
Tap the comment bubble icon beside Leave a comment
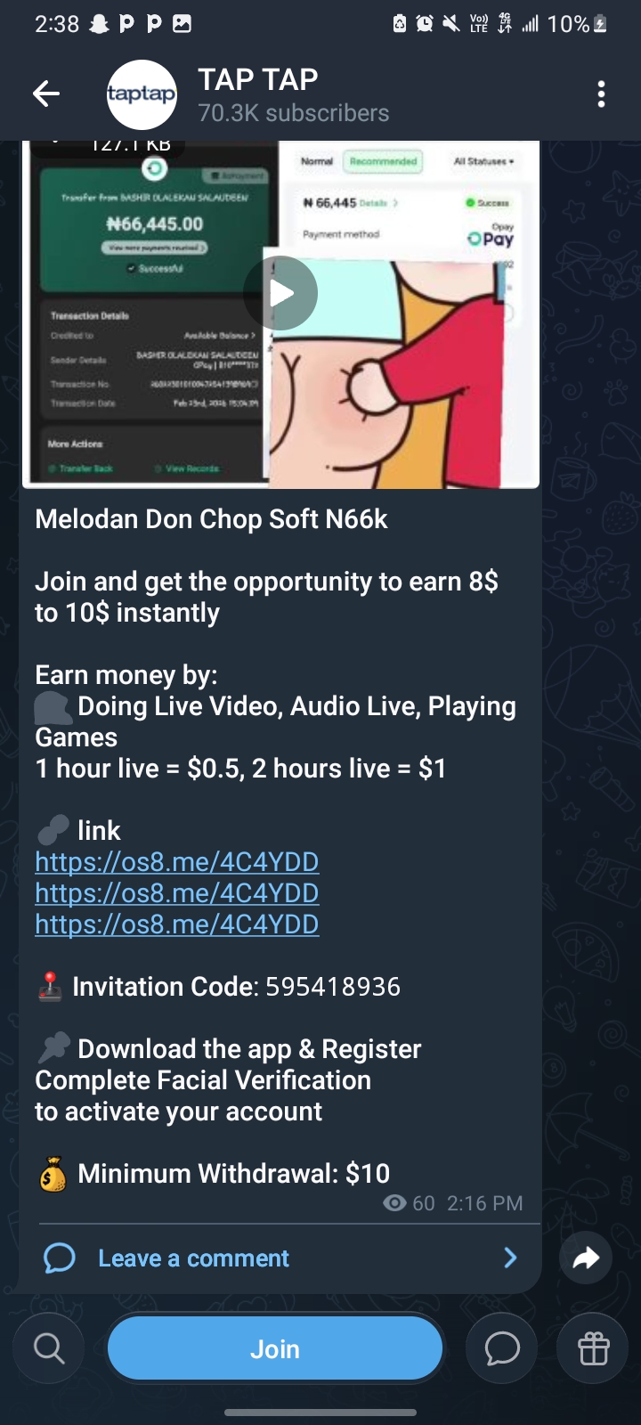60,1258
